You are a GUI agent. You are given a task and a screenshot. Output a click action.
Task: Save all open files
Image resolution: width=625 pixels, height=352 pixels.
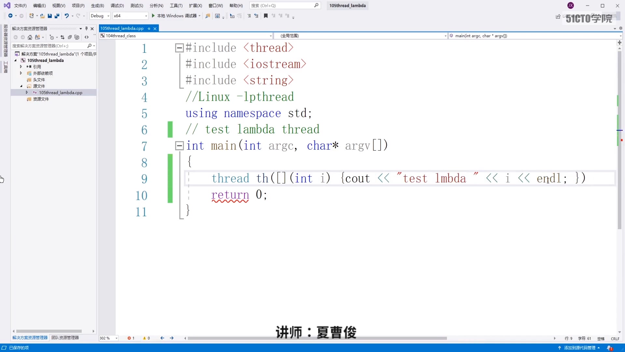[x=57, y=16]
